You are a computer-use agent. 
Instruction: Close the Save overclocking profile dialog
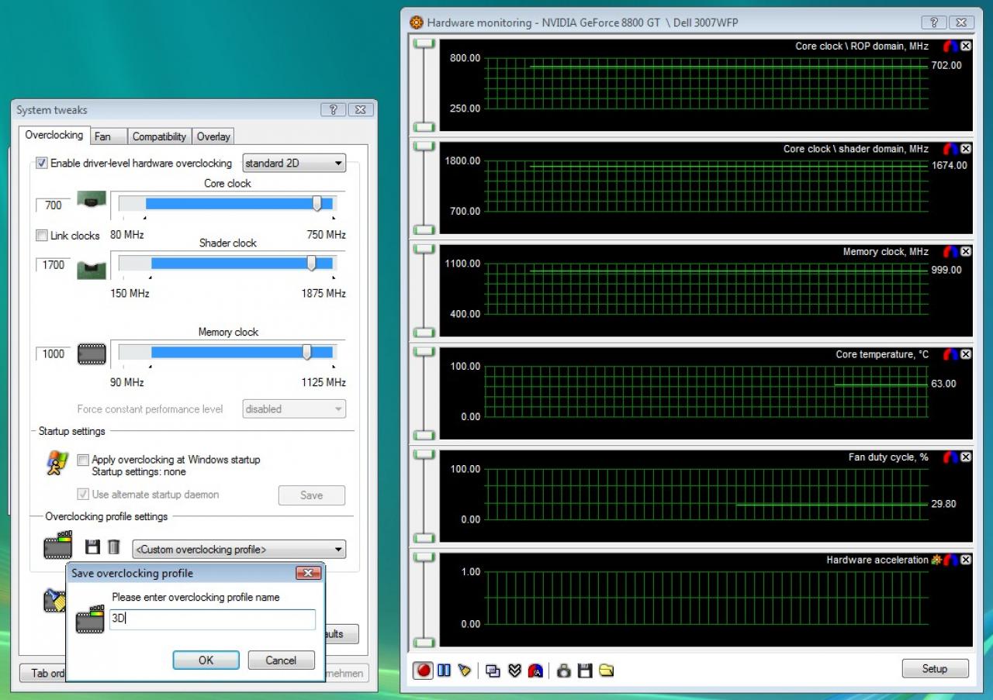click(308, 574)
